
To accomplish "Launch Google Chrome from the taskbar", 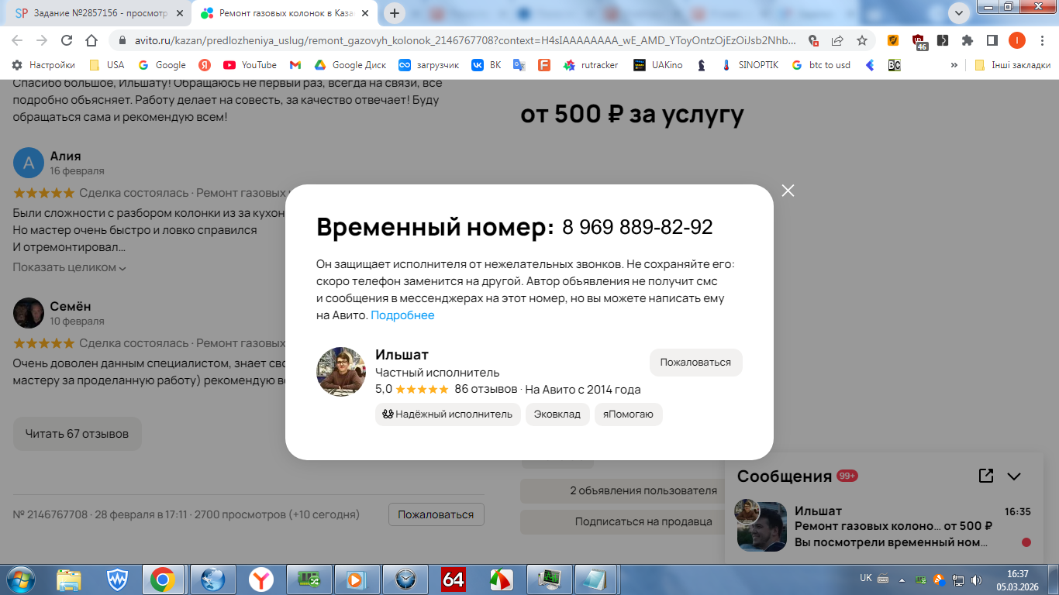I will point(162,579).
